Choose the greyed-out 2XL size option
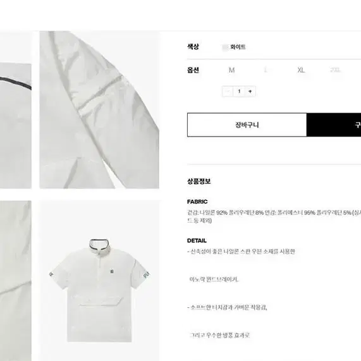The height and width of the screenshot is (361, 361). pyautogui.click(x=336, y=70)
